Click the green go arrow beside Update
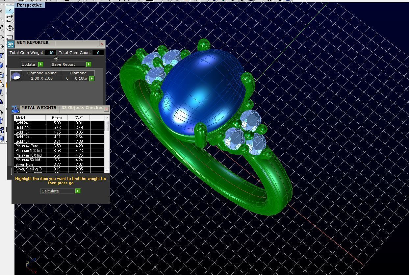 pyautogui.click(x=41, y=64)
